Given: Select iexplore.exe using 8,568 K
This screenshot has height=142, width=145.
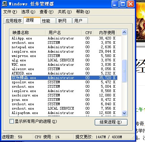Looking at the screenshot, I should click(x=64, y=91).
